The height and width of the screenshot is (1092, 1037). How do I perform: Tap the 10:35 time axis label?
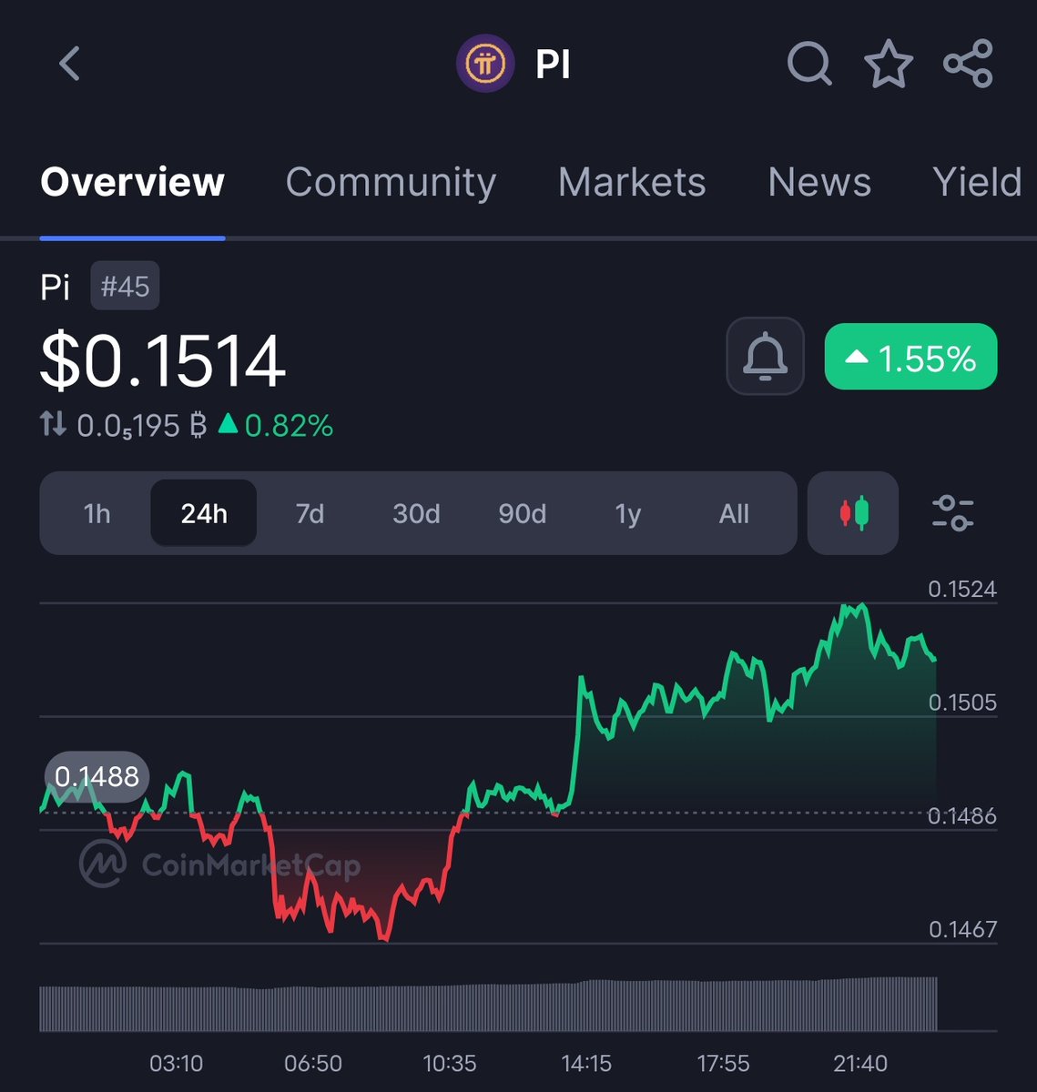(x=449, y=1063)
